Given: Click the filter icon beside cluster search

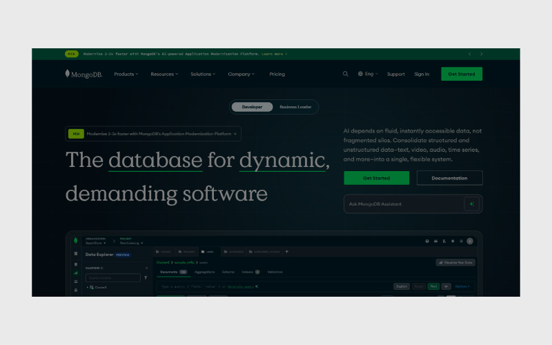Looking at the screenshot, I should coord(146,278).
